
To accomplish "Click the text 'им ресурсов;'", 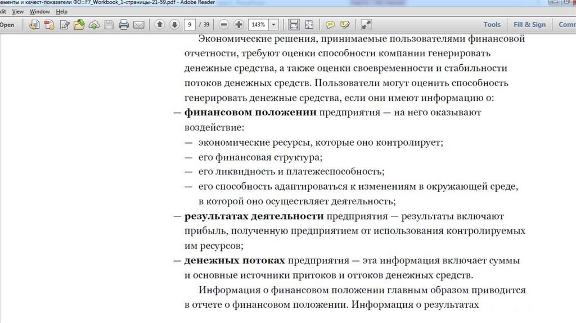I will [x=214, y=246].
